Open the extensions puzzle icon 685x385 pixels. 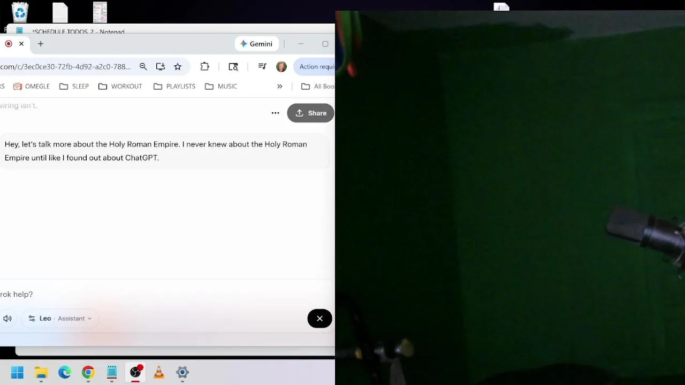(x=204, y=66)
